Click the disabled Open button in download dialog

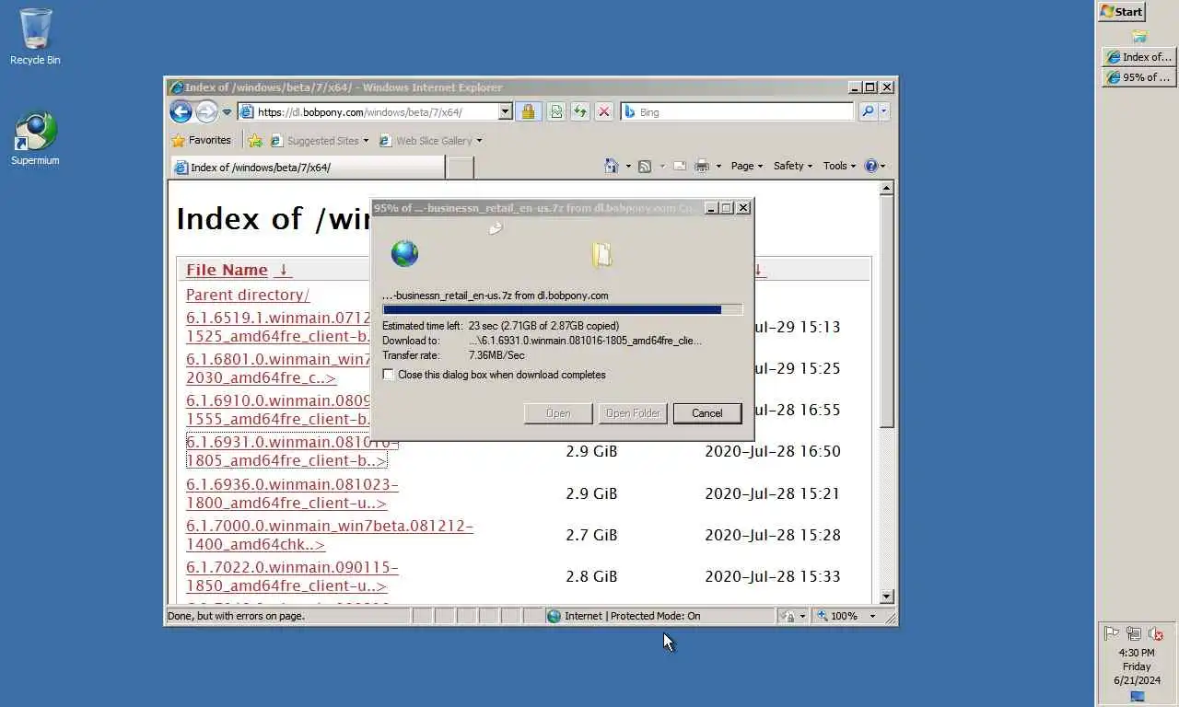(x=558, y=413)
